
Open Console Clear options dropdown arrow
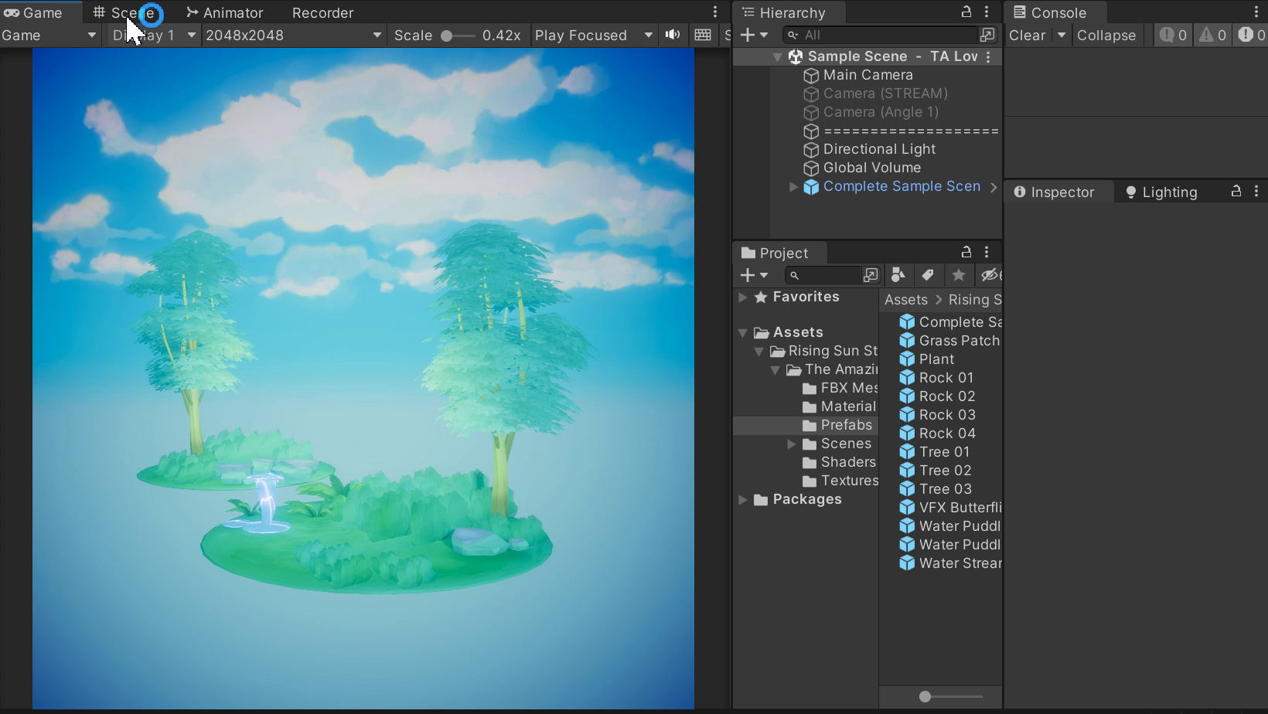tap(1062, 35)
